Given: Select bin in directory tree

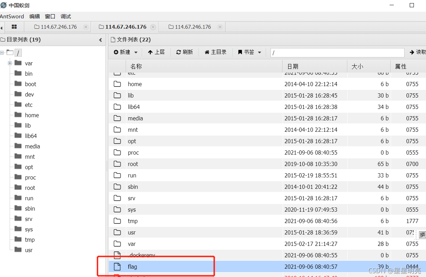Looking at the screenshot, I should pyautogui.click(x=29, y=74).
